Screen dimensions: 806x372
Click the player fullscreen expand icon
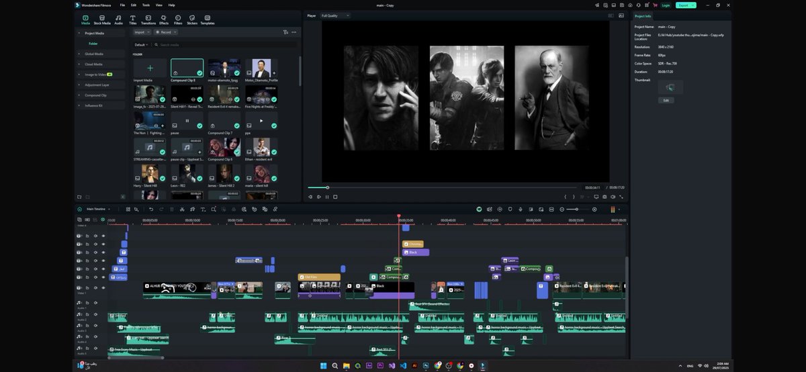coord(621,197)
